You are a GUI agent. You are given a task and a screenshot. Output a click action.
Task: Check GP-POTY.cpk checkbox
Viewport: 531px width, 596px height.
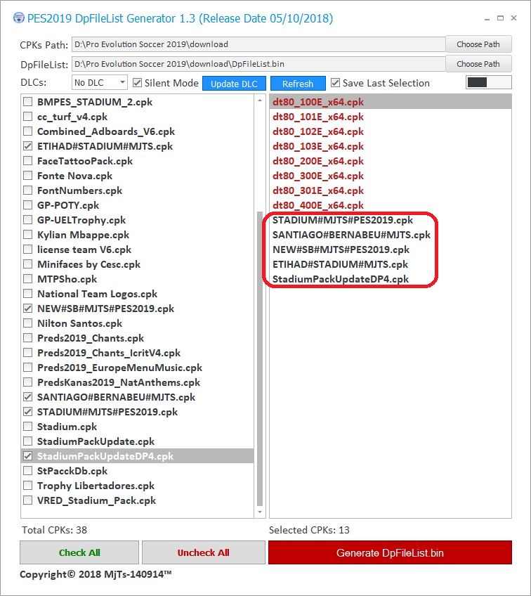pyautogui.click(x=27, y=205)
